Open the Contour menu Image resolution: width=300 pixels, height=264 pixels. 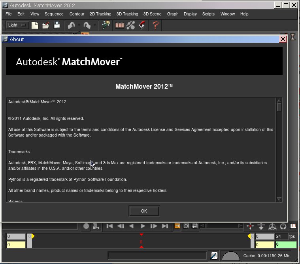[x=77, y=14]
